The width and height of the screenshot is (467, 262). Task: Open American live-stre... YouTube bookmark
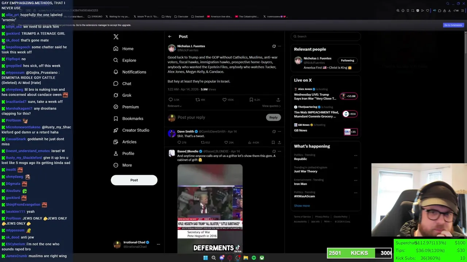[219, 16]
